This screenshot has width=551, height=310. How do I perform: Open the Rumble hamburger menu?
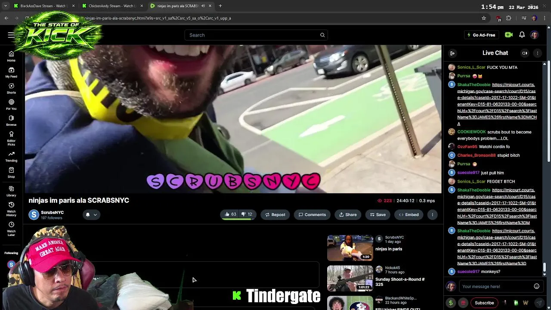(x=11, y=35)
